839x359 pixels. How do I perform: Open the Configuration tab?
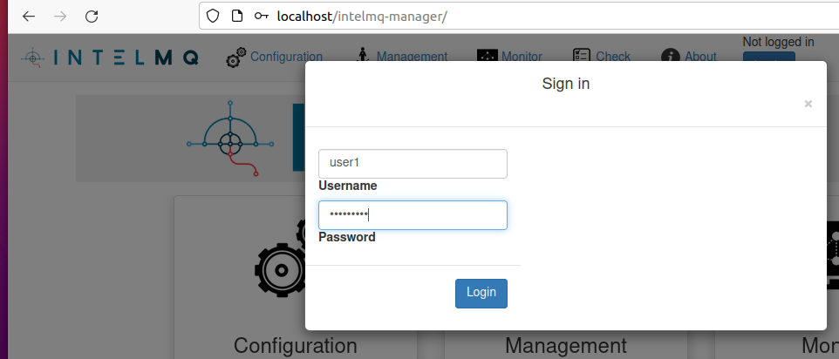(286, 57)
